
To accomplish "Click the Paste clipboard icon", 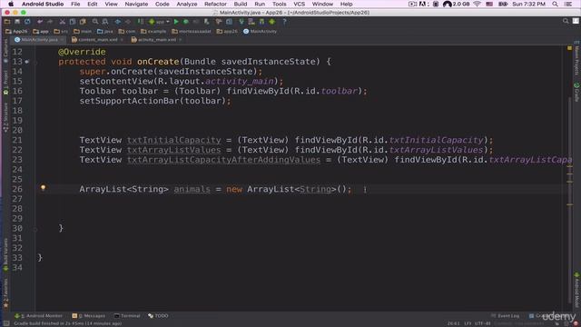I will pos(83,22).
